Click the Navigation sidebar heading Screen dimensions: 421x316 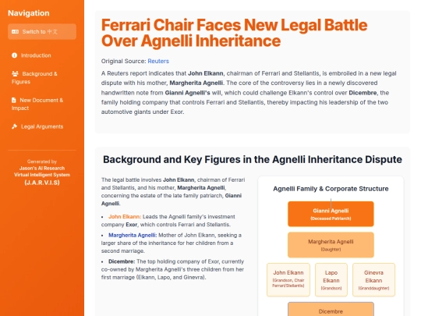click(x=29, y=13)
